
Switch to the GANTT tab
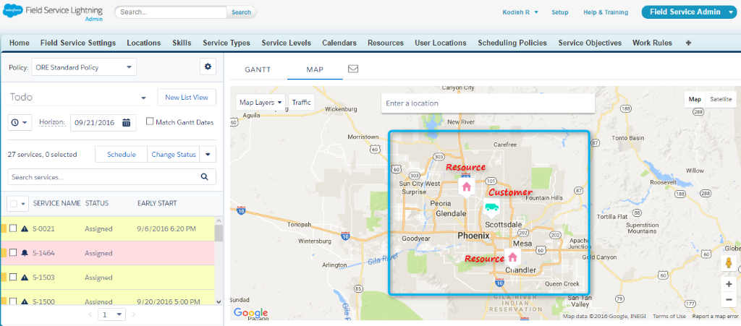(x=258, y=69)
